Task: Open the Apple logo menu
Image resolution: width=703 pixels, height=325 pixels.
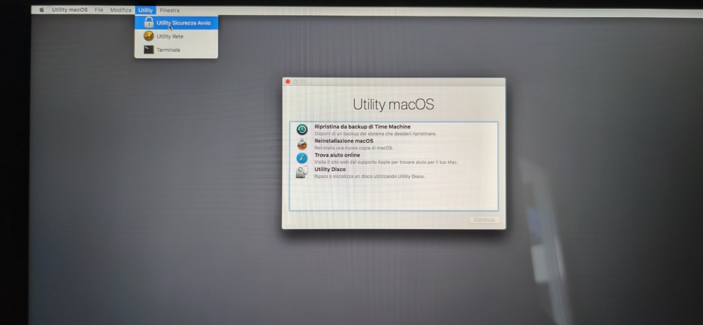Action: (42, 10)
